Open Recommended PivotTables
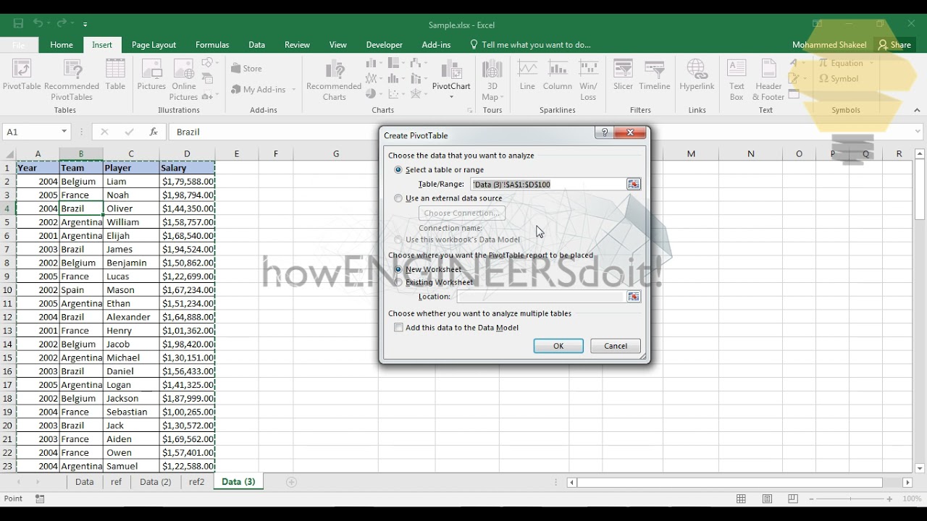 point(72,80)
